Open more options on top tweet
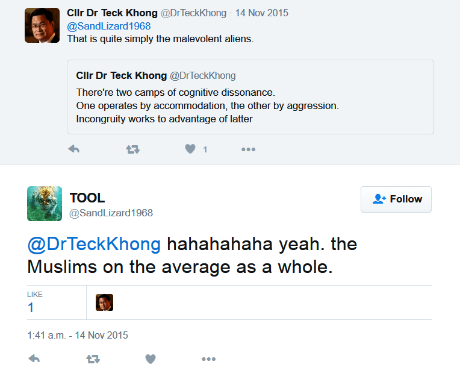Viewport: 460px width, 382px height. pyautogui.click(x=248, y=149)
